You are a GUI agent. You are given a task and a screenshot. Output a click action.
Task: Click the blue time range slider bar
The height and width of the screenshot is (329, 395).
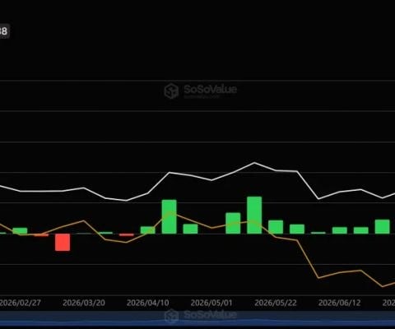click(197, 319)
